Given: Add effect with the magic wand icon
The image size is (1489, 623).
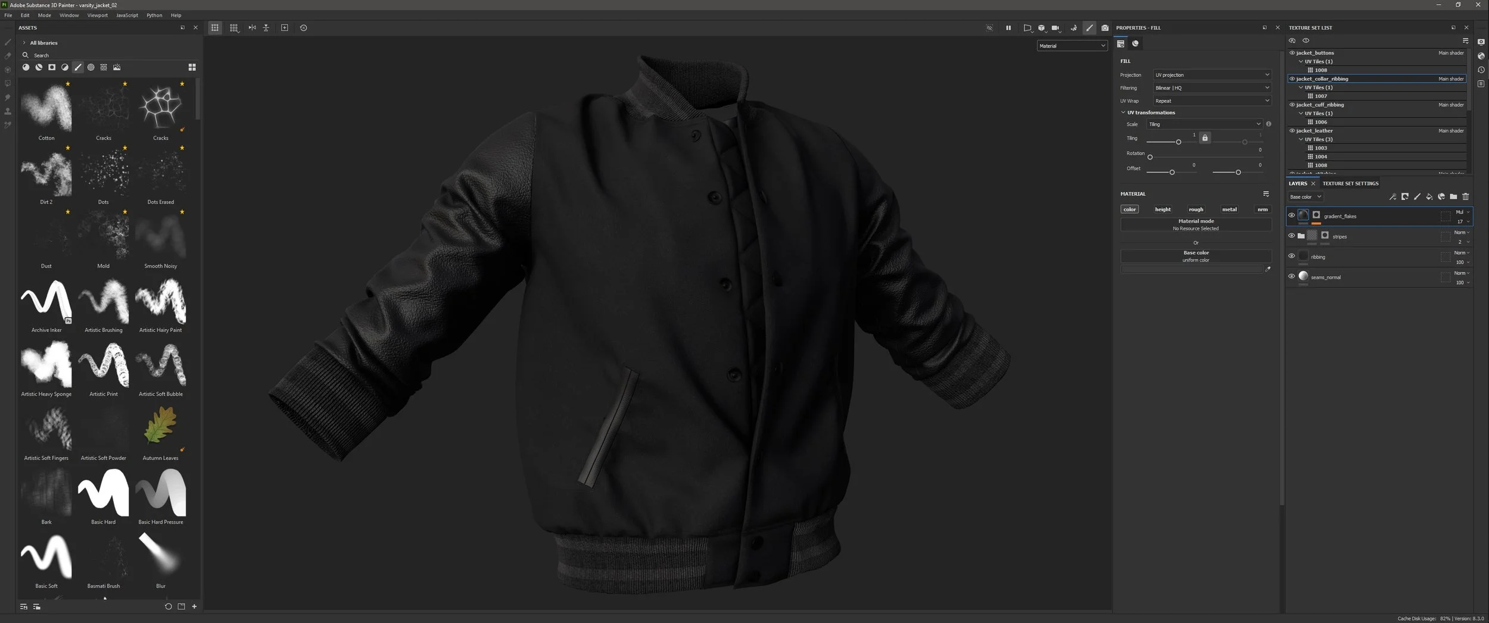Looking at the screenshot, I should (1393, 196).
